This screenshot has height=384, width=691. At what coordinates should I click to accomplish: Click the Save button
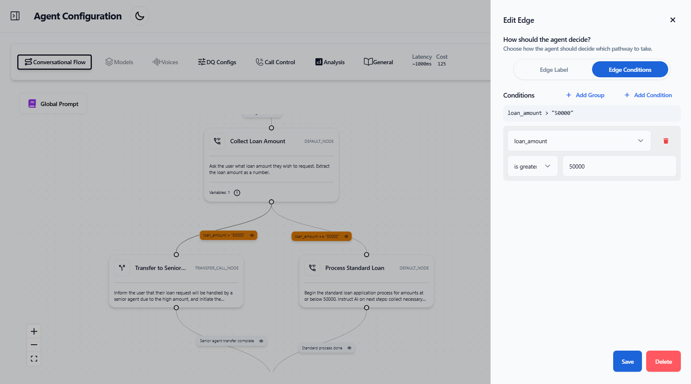[x=627, y=362]
